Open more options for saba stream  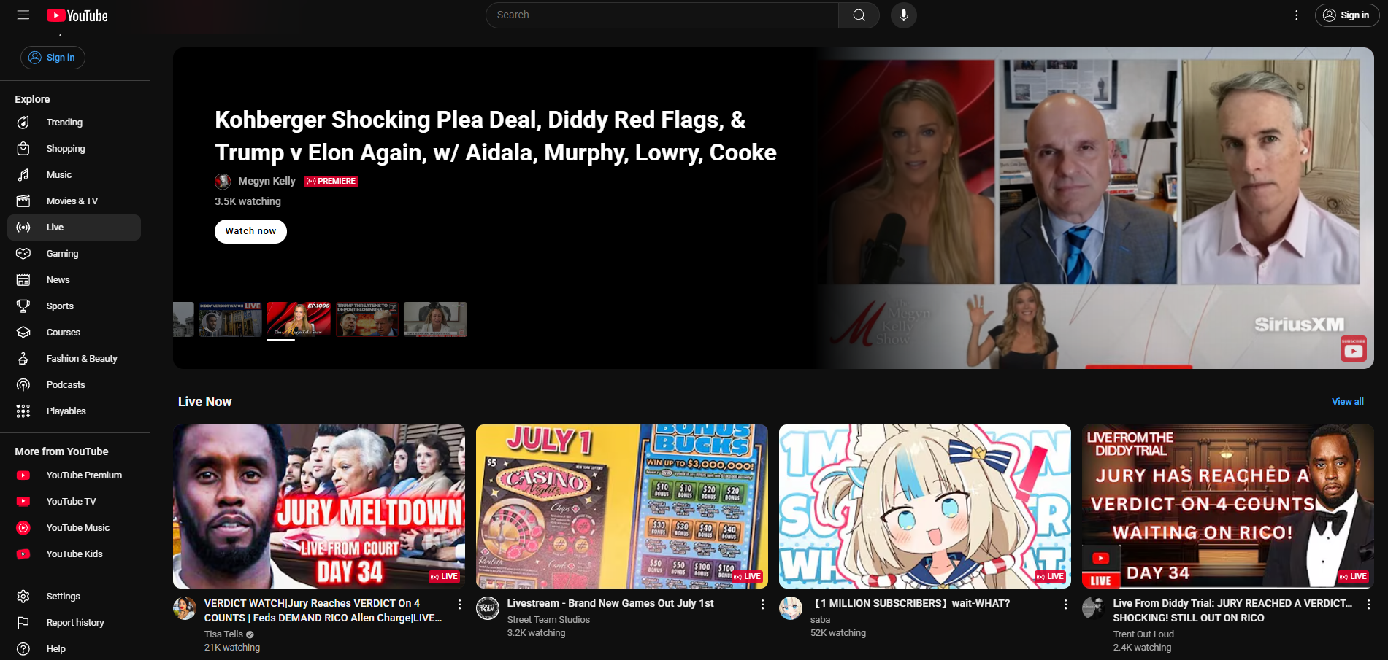click(x=1065, y=605)
